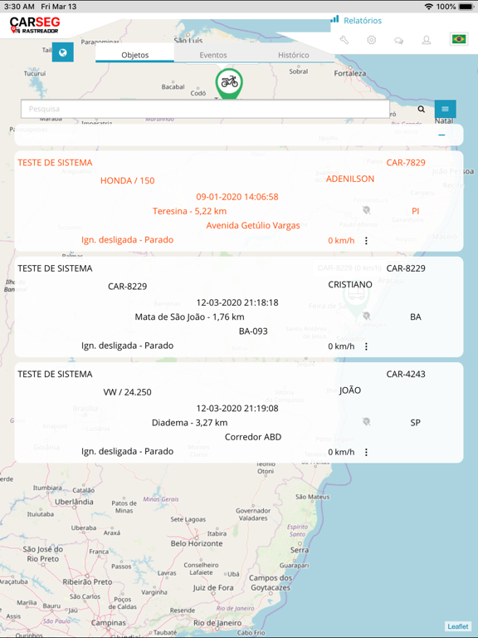The image size is (478, 638).
Task: Click the signal icon in the Mata de São João card
Action: 366,316
